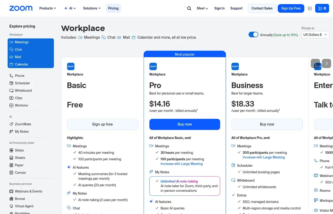Click the Mail icon in the sidebar

(x=11, y=57)
